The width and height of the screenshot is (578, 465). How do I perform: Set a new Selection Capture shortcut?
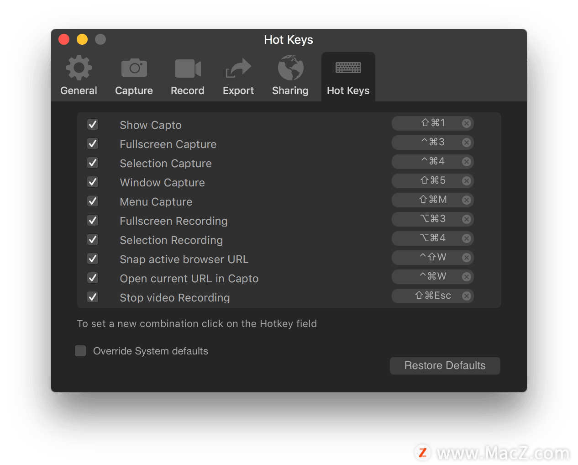click(433, 161)
